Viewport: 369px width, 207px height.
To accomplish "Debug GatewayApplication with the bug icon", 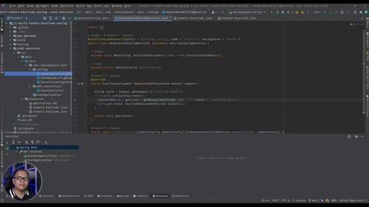I will click(x=277, y=12).
